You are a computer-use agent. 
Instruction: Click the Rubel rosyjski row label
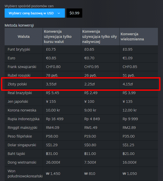[x=19, y=75]
